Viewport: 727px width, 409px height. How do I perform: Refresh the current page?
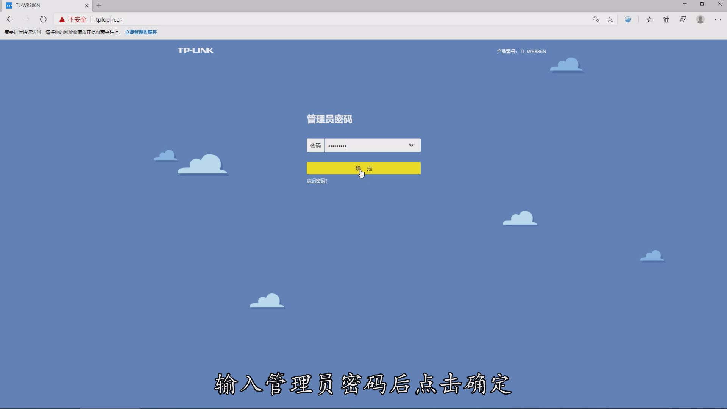point(43,19)
